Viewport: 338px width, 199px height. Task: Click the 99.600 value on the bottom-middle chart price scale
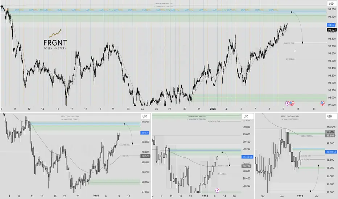coord(247,135)
